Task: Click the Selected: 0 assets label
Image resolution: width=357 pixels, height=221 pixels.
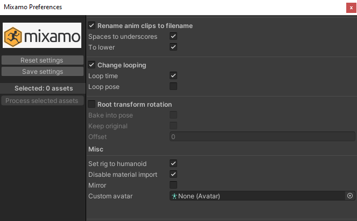Action: coord(44,88)
